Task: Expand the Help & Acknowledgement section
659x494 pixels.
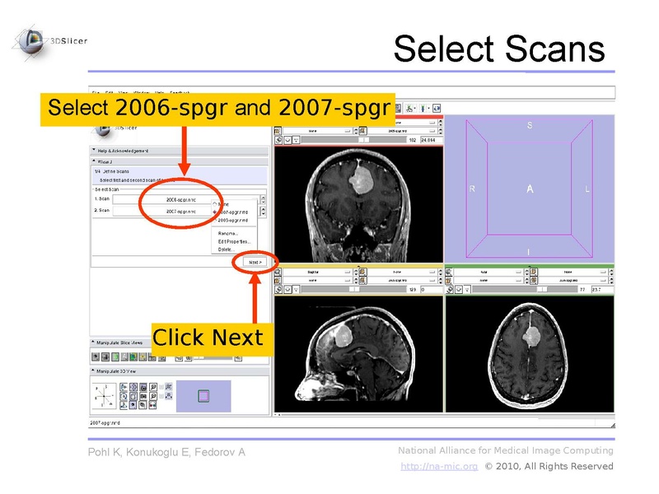Action: [x=122, y=149]
